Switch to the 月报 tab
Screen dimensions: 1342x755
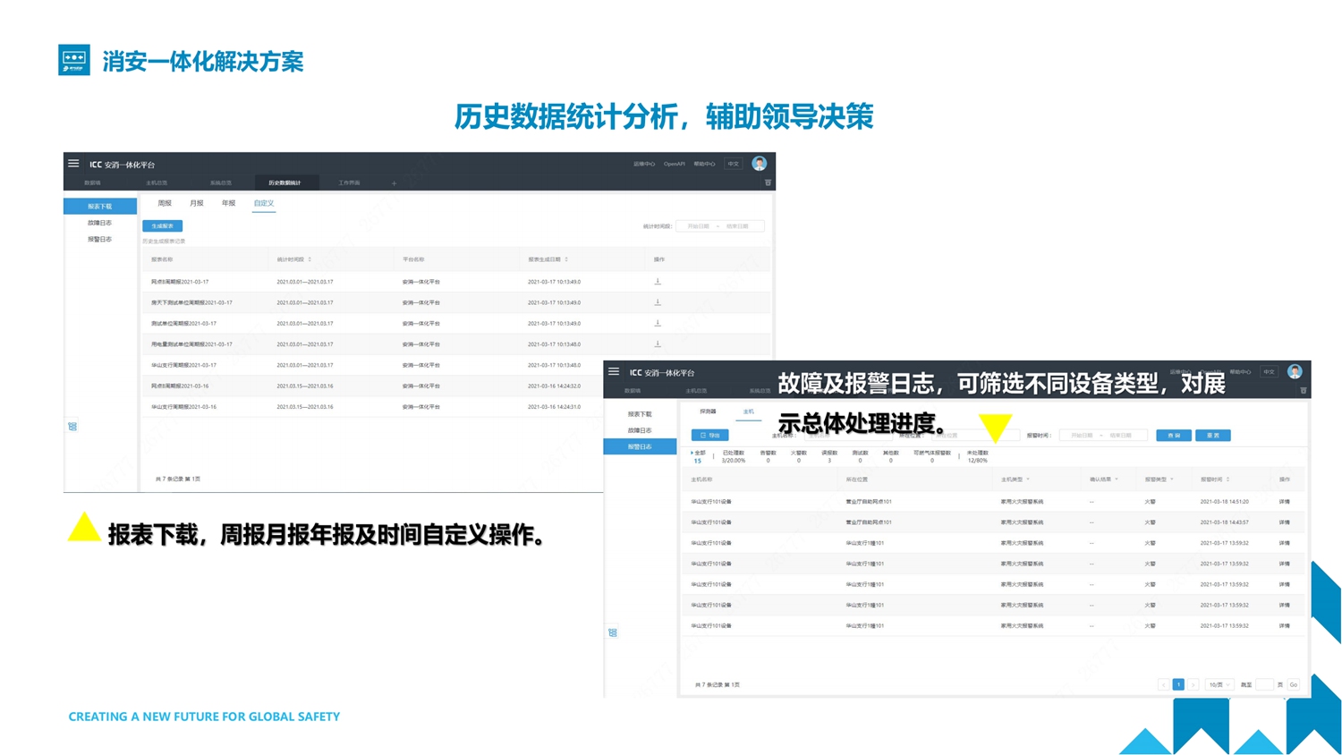pyautogui.click(x=196, y=203)
